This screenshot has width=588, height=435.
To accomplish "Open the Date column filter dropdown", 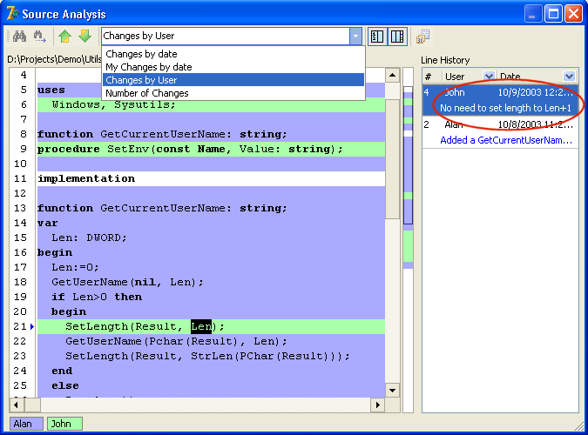I will [569, 77].
